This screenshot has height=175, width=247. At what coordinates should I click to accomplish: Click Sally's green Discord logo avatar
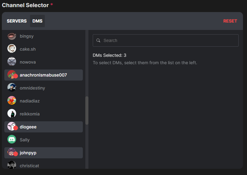12,140
